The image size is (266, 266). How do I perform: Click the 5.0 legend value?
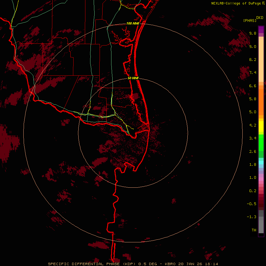click(x=253, y=112)
